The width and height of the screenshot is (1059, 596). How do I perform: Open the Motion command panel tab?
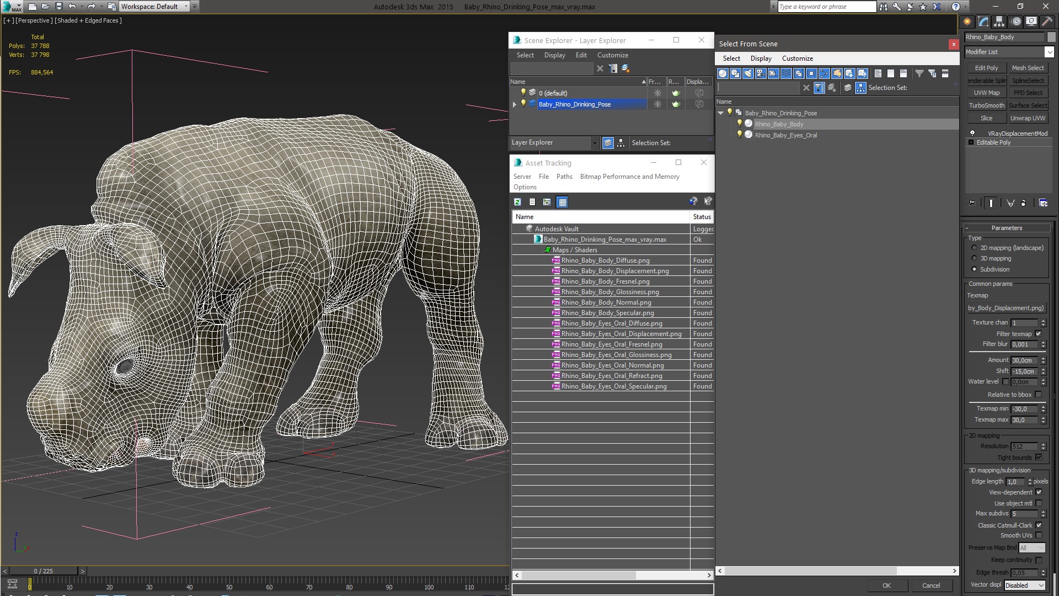point(1015,22)
